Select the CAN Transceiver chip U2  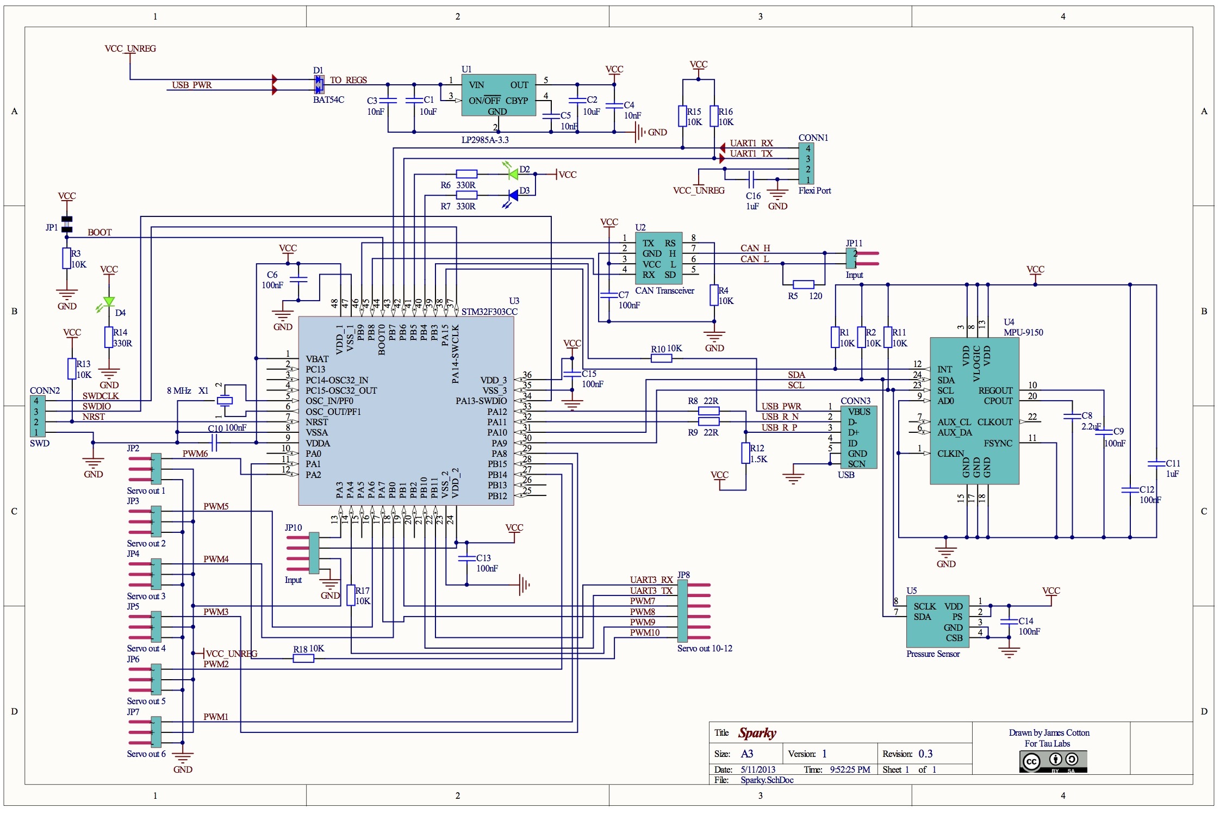click(658, 259)
